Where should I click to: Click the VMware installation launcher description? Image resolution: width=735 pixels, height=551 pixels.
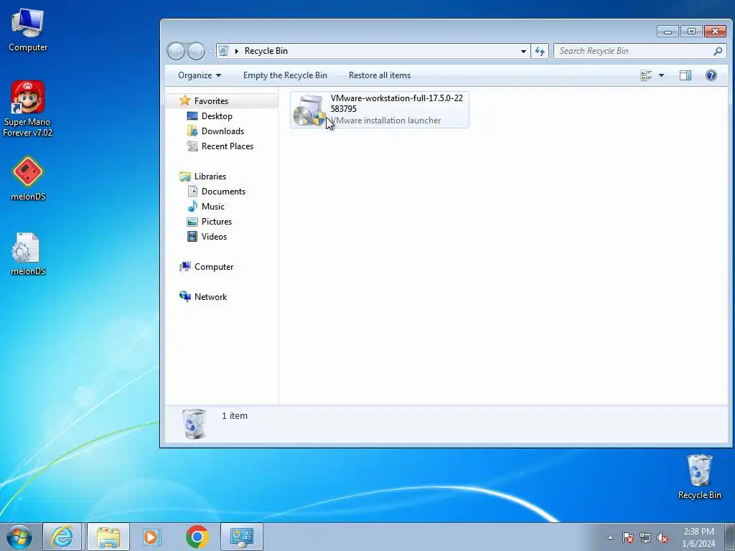point(385,121)
